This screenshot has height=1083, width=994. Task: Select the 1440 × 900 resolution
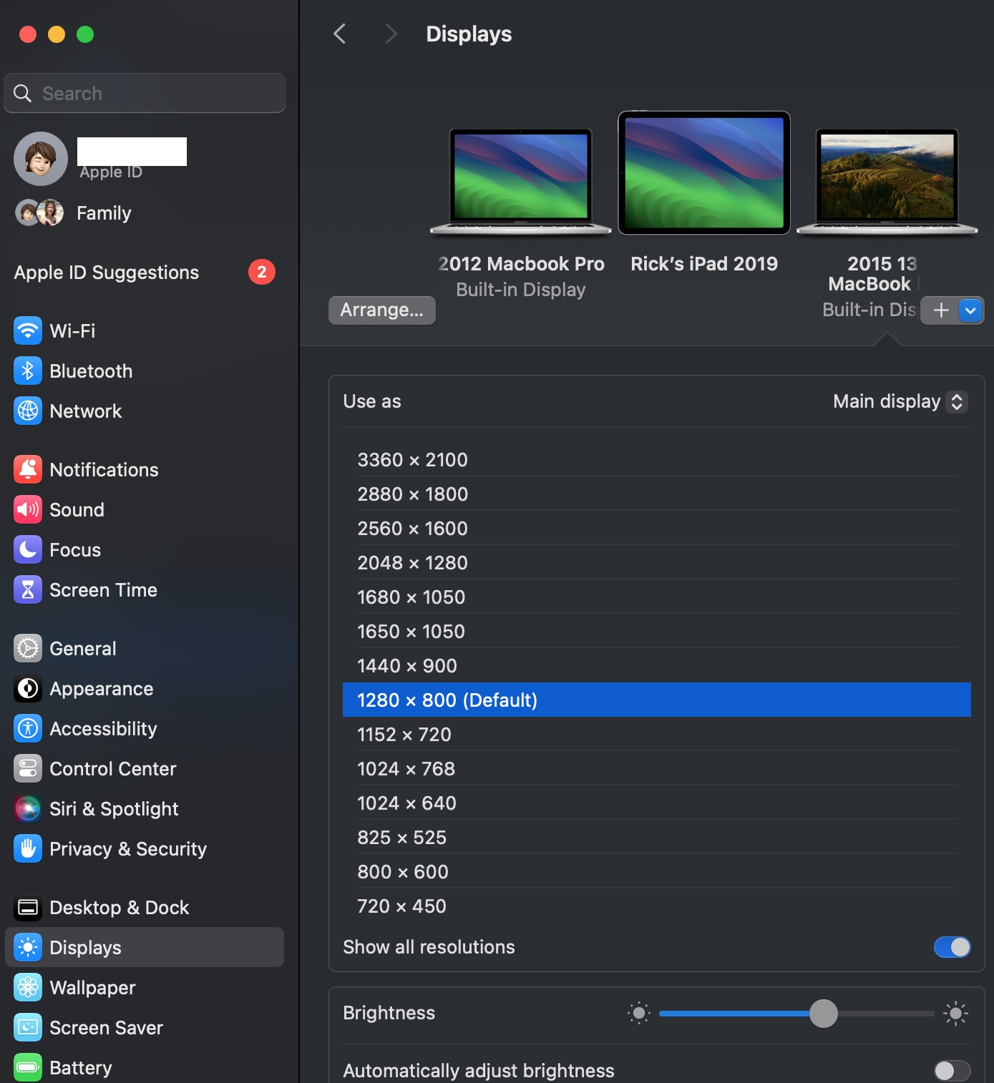(657, 665)
